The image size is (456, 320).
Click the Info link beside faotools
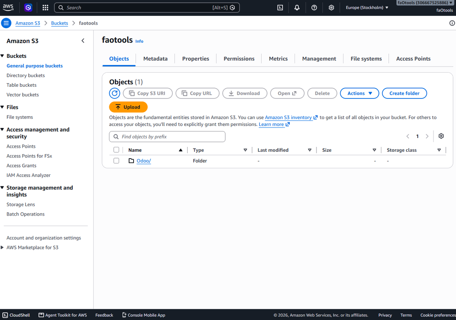pos(139,41)
